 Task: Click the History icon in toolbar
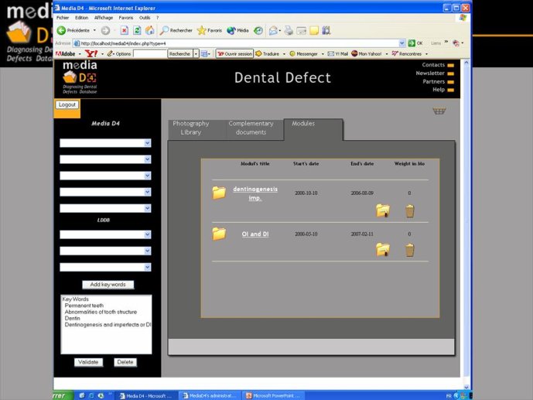coord(258,31)
